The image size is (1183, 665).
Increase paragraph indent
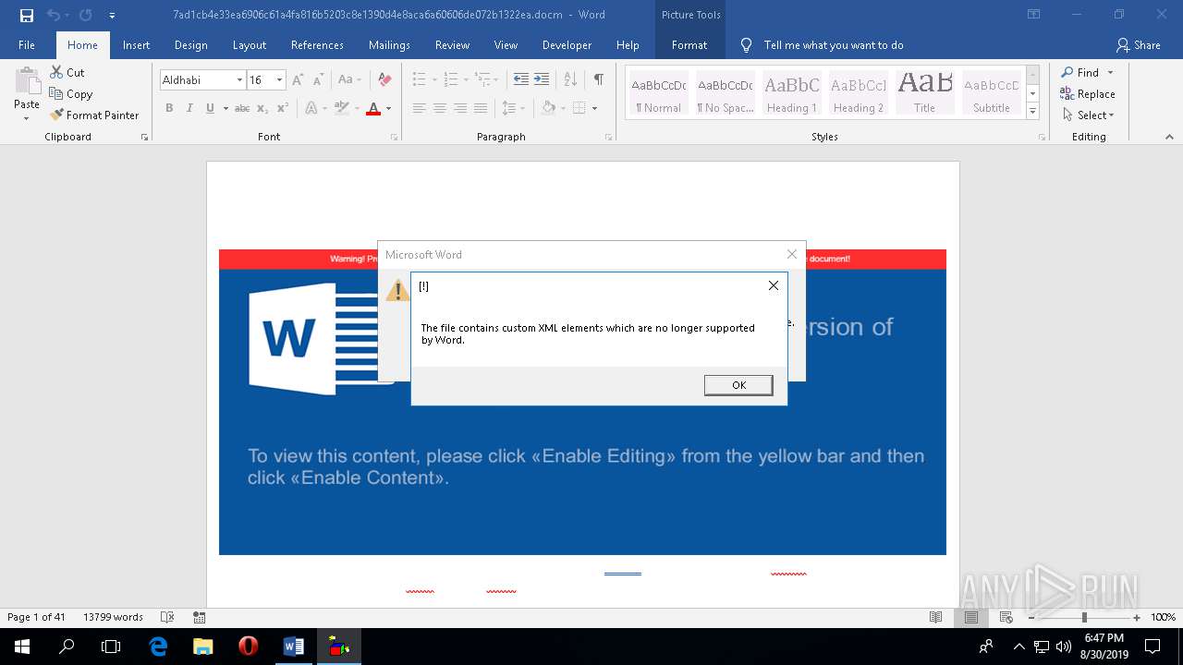click(542, 80)
